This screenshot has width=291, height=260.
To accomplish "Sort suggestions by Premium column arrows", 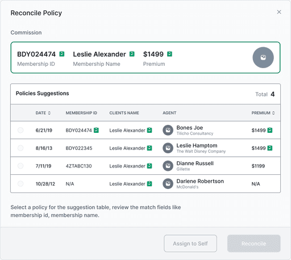I will 273,113.
